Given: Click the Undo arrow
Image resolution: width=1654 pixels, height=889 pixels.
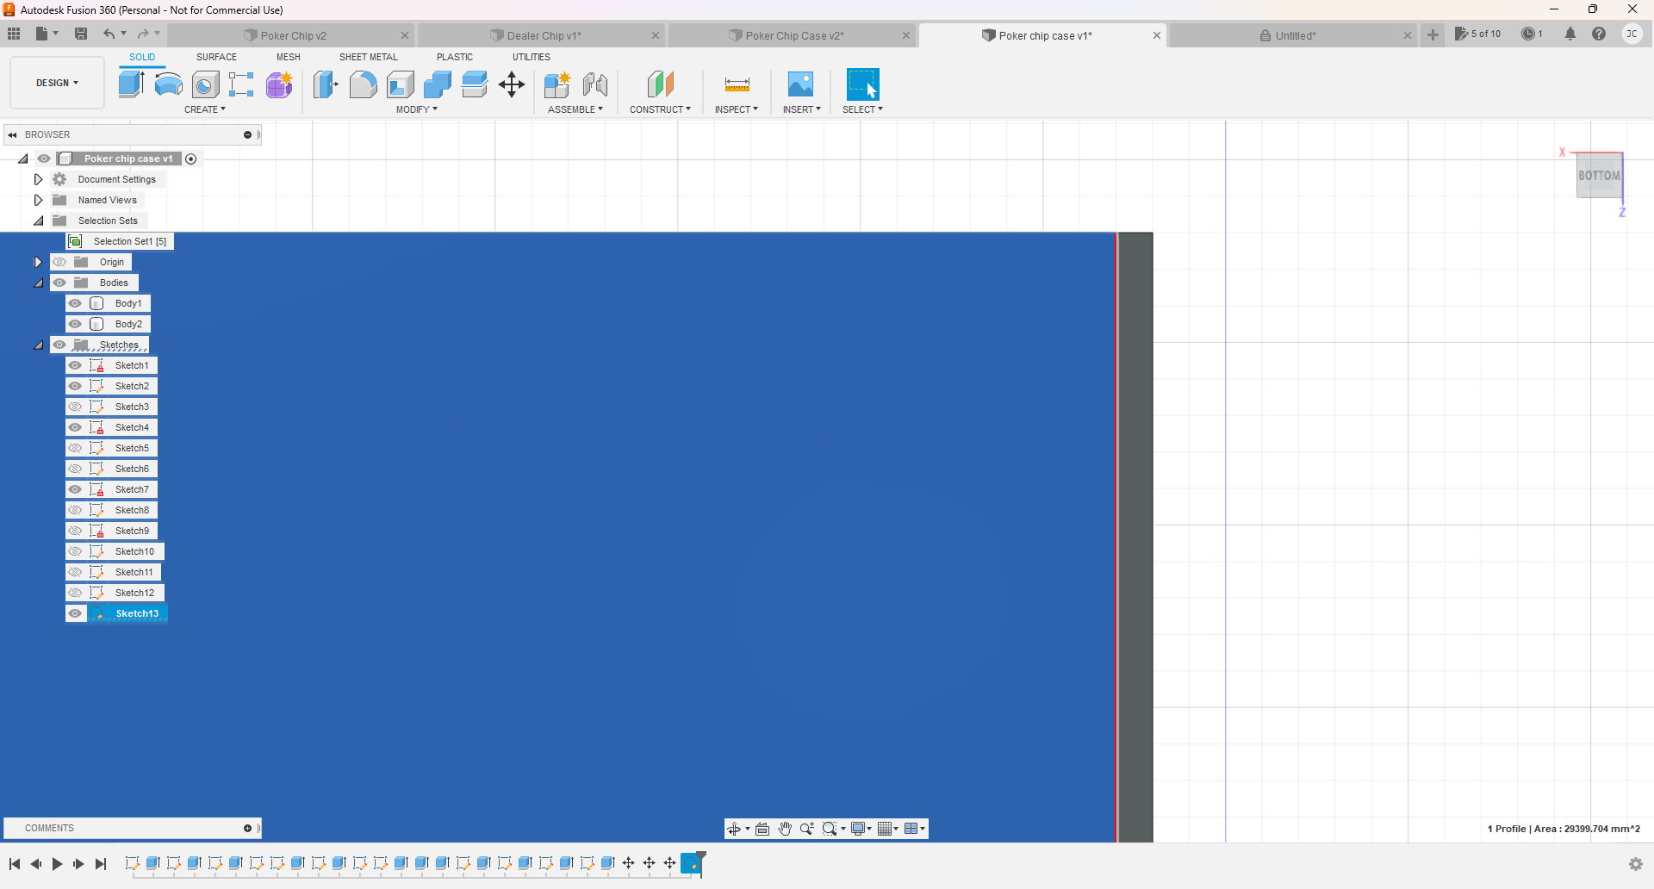Looking at the screenshot, I should pos(109,34).
